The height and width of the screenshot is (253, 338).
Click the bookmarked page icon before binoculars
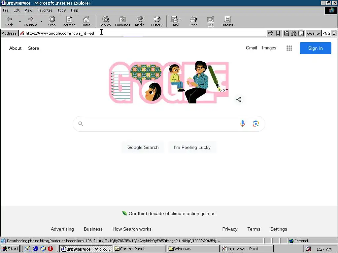coord(287,33)
